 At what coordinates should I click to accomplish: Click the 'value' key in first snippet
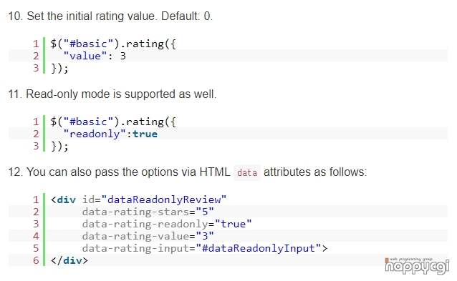[x=85, y=56]
